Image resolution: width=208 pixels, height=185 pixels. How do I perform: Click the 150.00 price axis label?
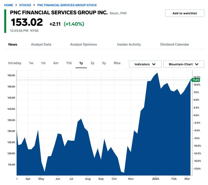click(x=11, y=87)
